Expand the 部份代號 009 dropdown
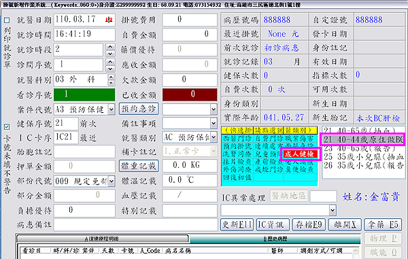This screenshot has height=259, width=408. (x=112, y=181)
